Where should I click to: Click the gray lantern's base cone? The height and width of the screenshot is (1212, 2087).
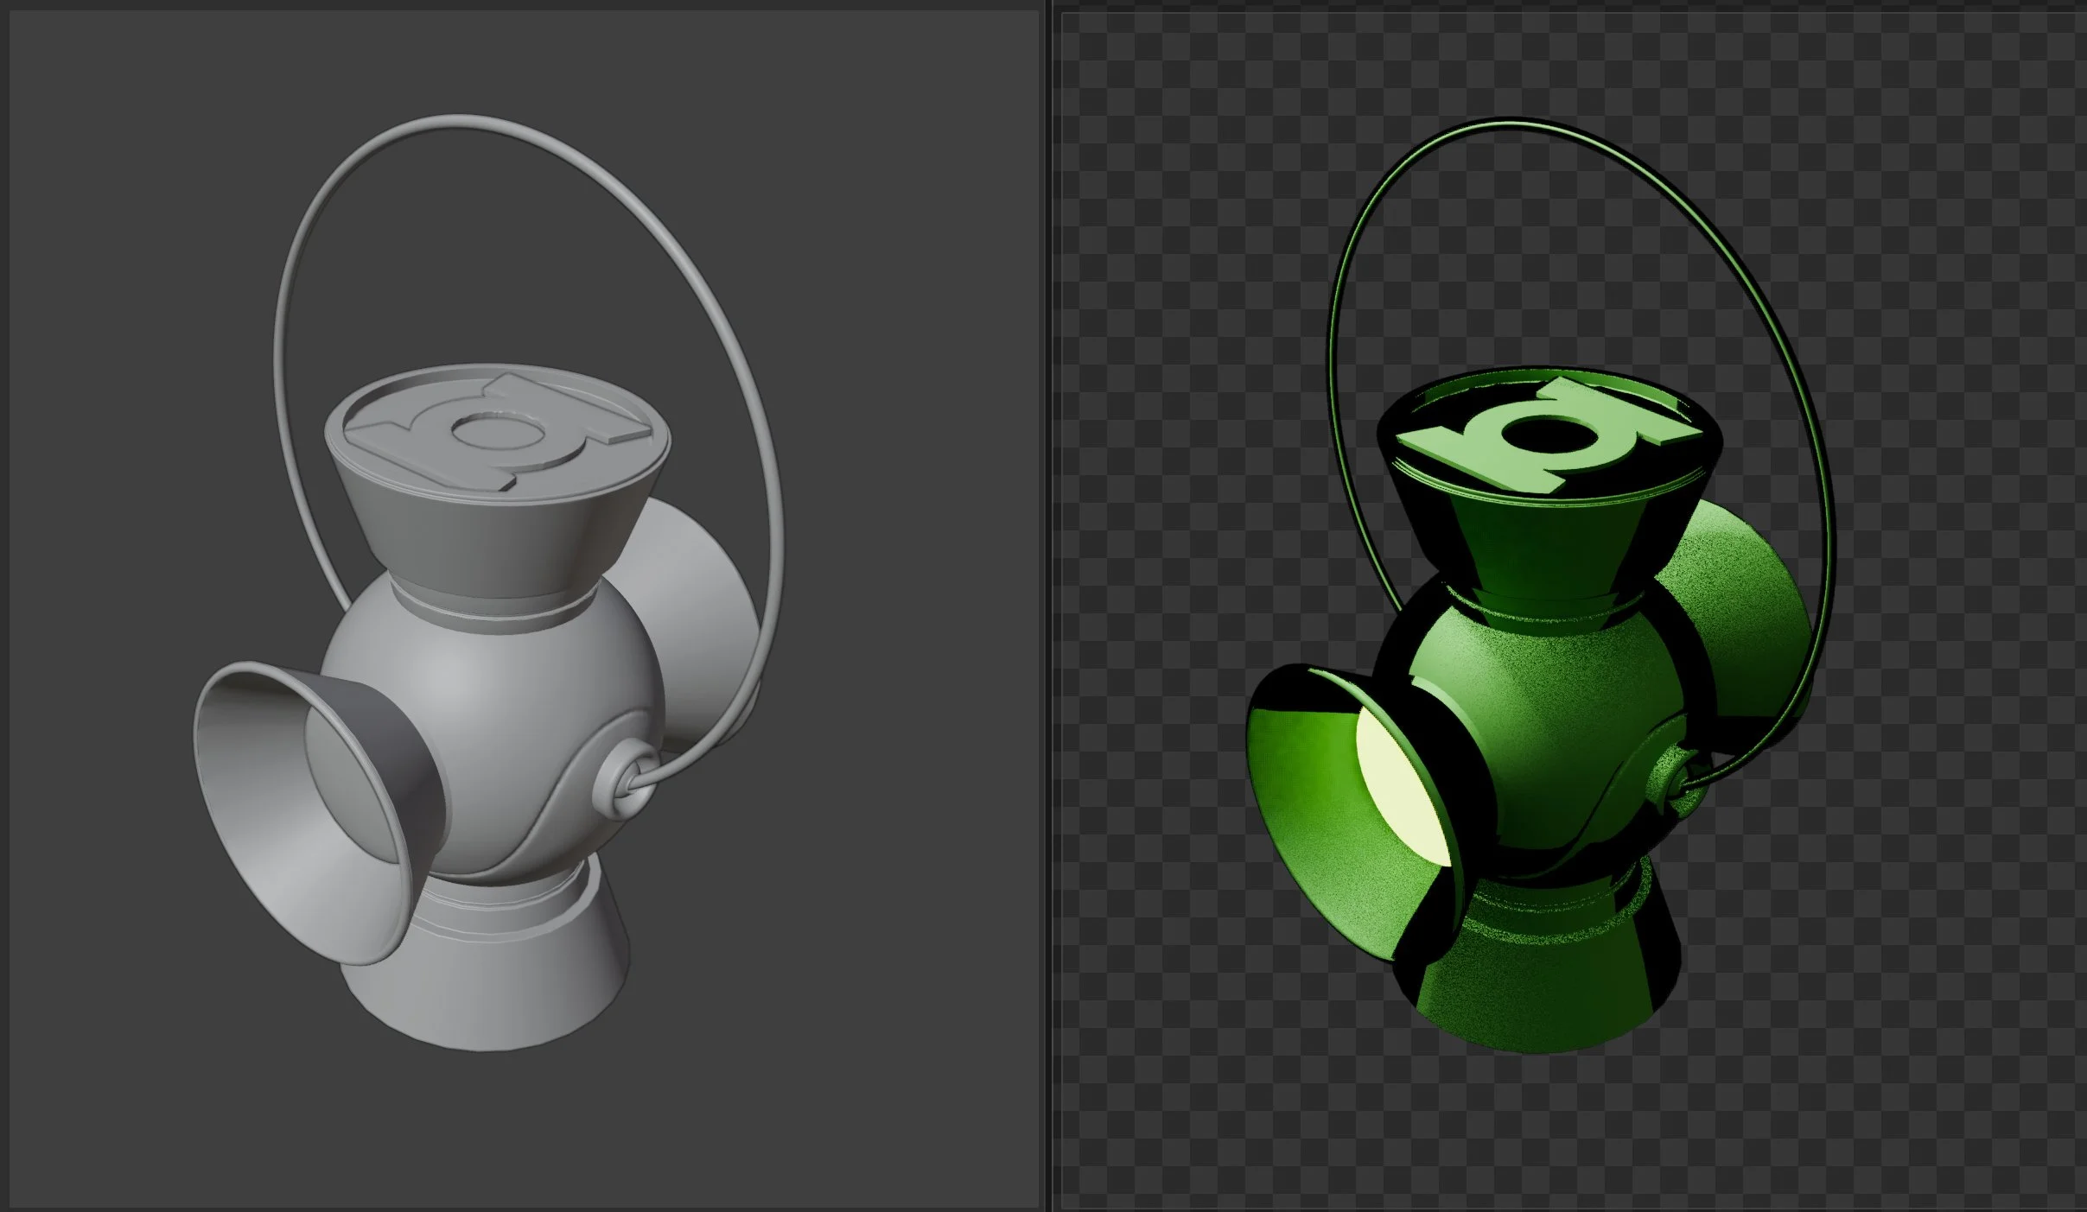[x=484, y=955]
